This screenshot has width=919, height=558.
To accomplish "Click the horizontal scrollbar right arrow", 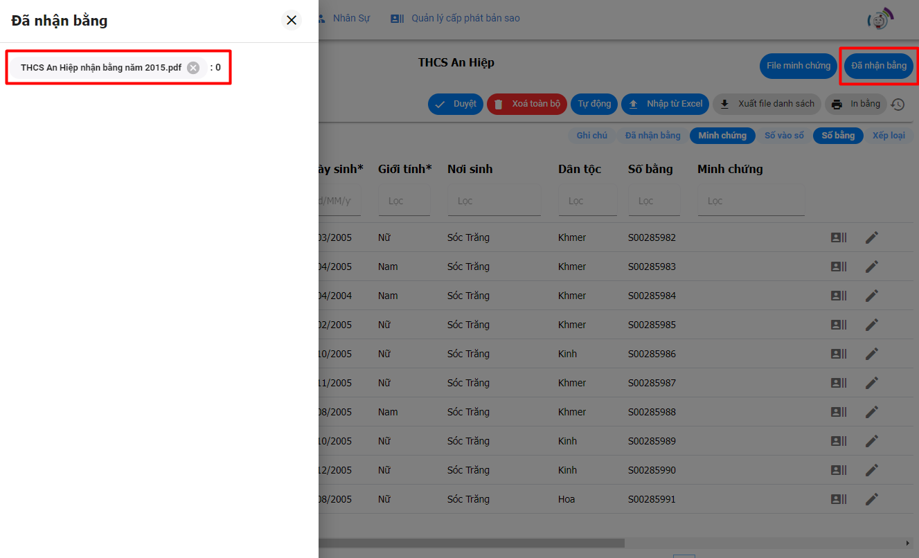I will tap(908, 543).
